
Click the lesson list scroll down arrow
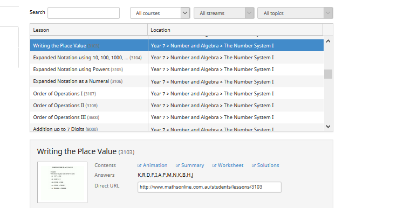point(328,126)
